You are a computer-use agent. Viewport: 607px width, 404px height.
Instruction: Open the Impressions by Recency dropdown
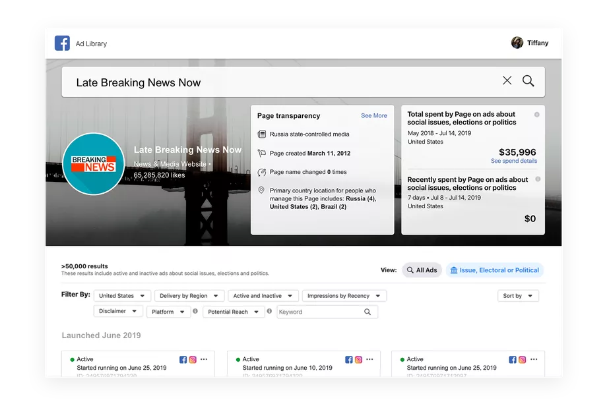click(x=344, y=296)
